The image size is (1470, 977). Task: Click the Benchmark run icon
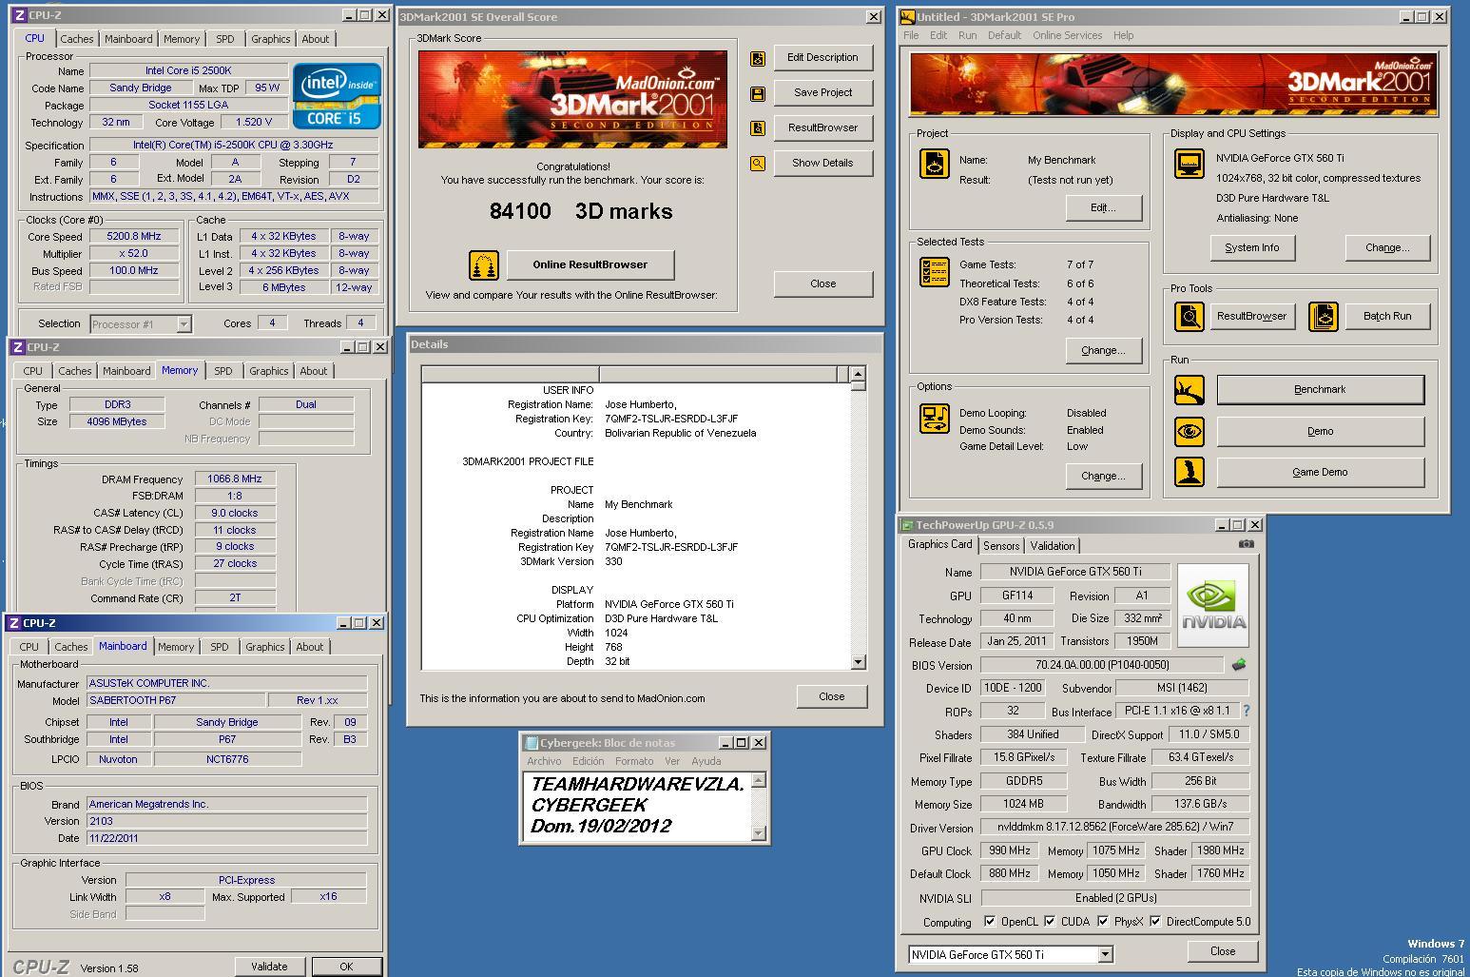point(1189,389)
